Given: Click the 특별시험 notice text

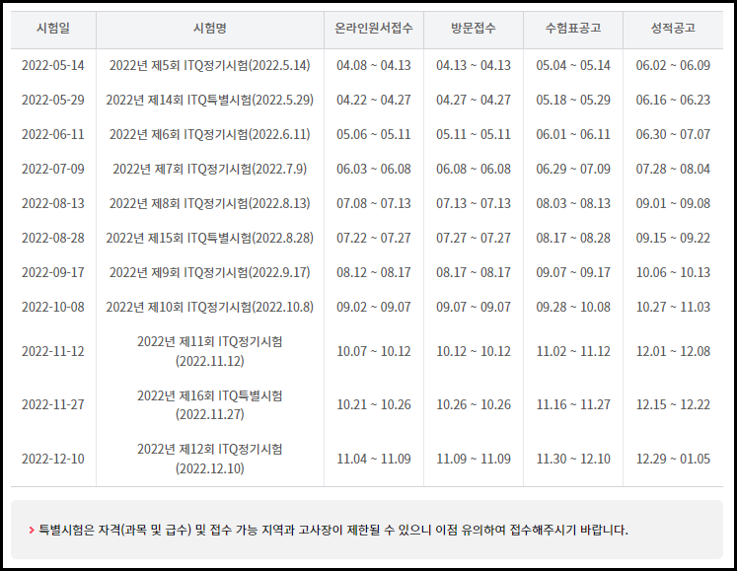Looking at the screenshot, I should point(333,531).
